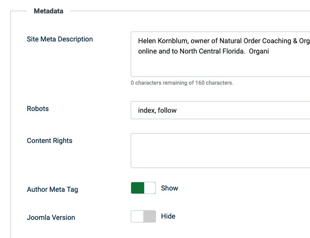
Task: Click the gray half of the Joomla Version toggle
Action: (x=149, y=216)
